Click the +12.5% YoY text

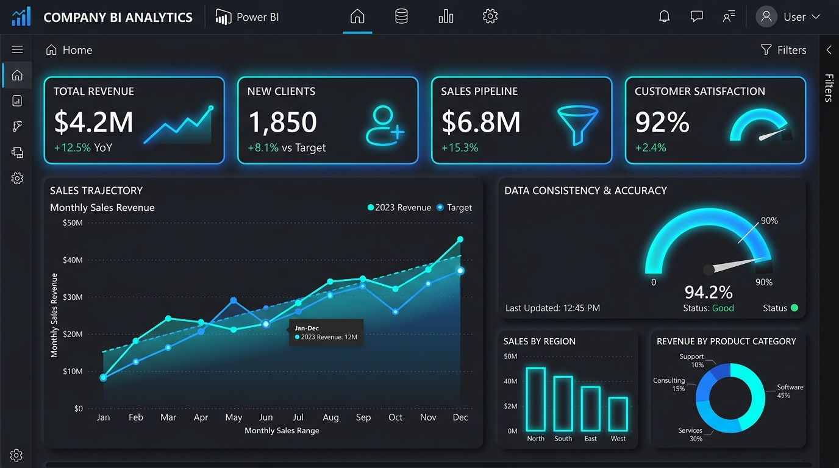click(x=83, y=147)
